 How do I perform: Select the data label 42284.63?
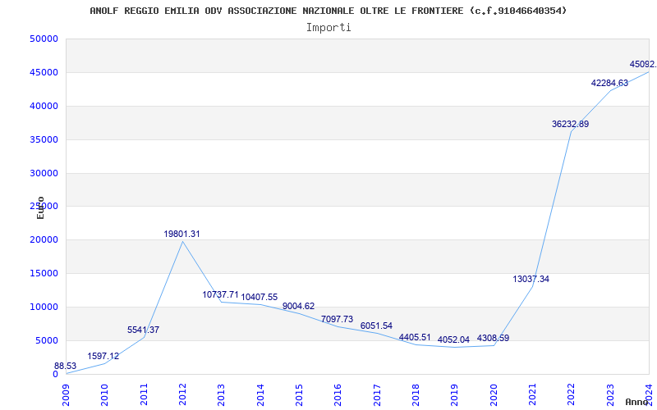[609, 84]
